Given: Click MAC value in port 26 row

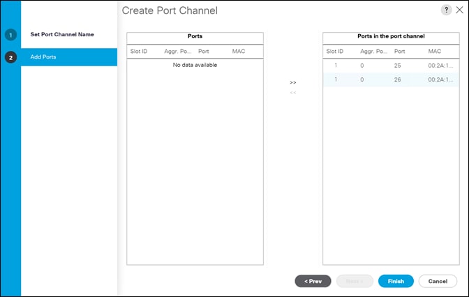Looking at the screenshot, I should [x=440, y=79].
